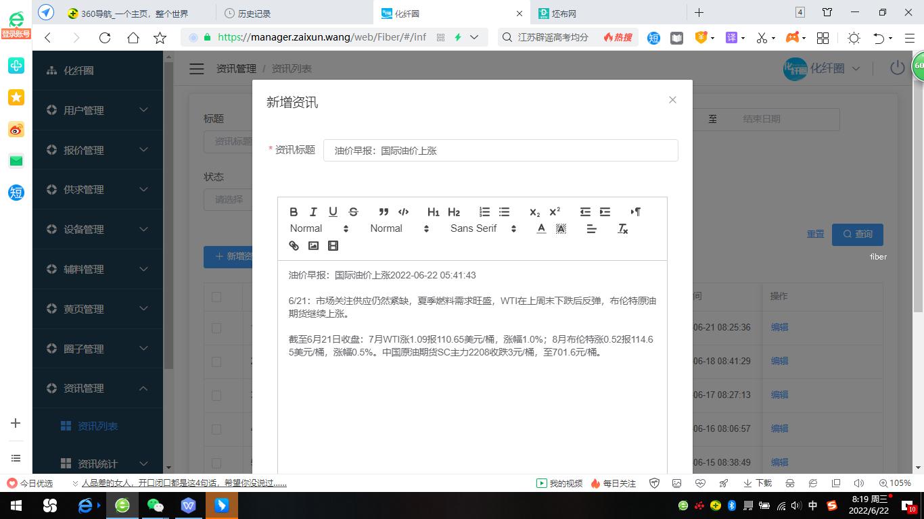Click the 查询 search button
The image size is (924, 519).
857,234
